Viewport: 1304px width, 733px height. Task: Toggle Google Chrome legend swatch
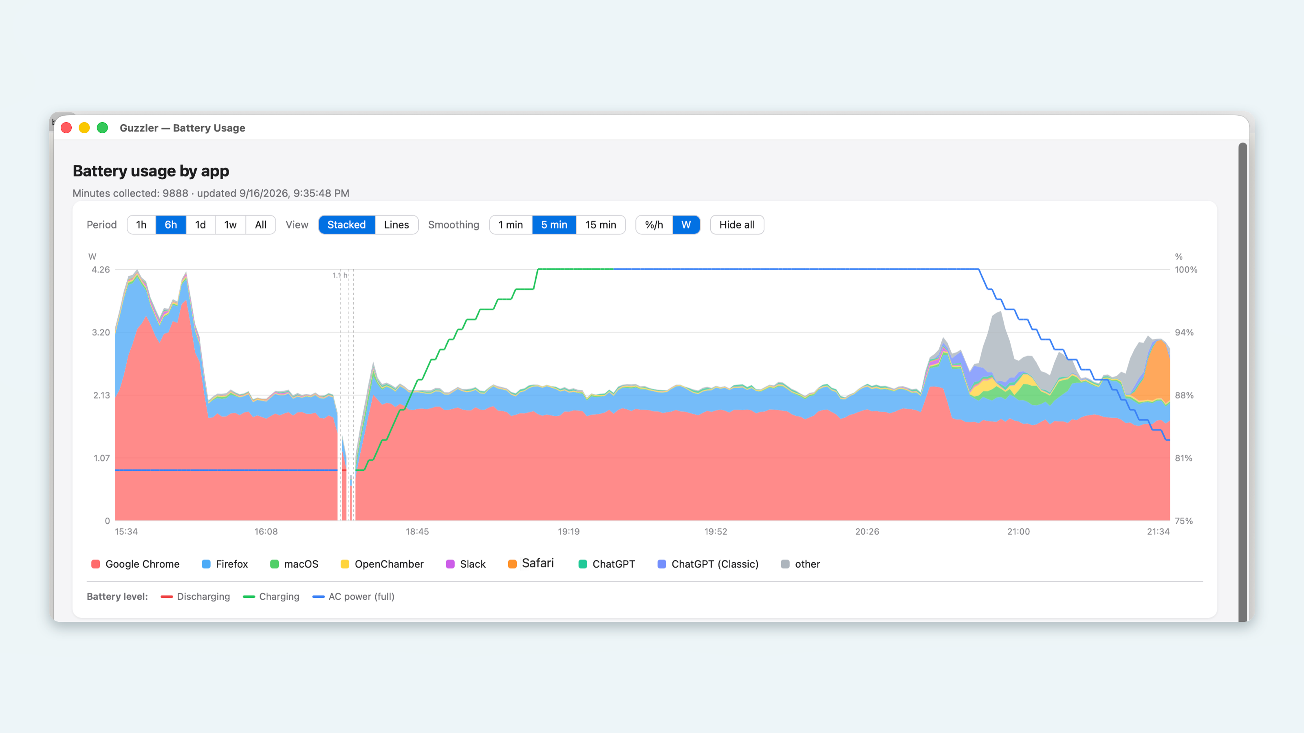pyautogui.click(x=96, y=564)
